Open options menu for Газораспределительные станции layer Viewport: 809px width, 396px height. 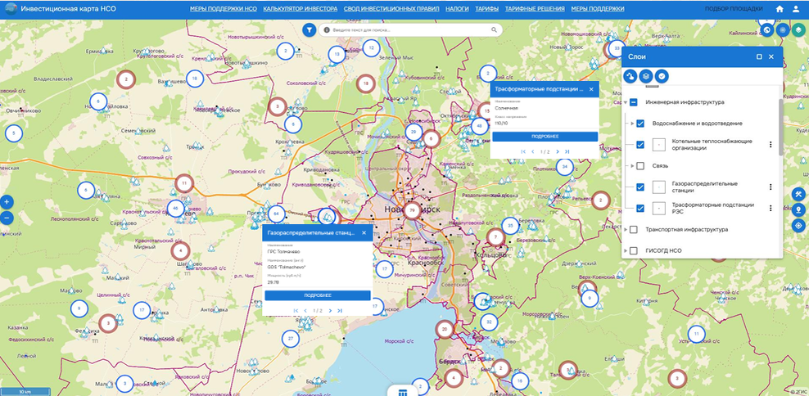click(771, 187)
